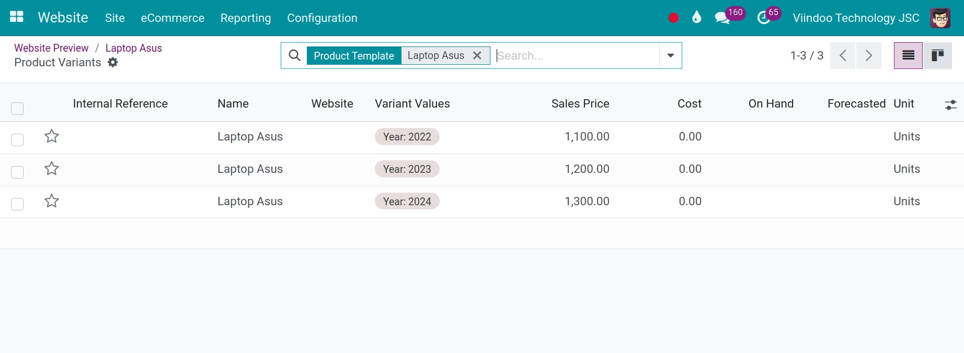Image resolution: width=964 pixels, height=353 pixels.
Task: Select the Year: 2022 row checkbox
Action: 17,140
